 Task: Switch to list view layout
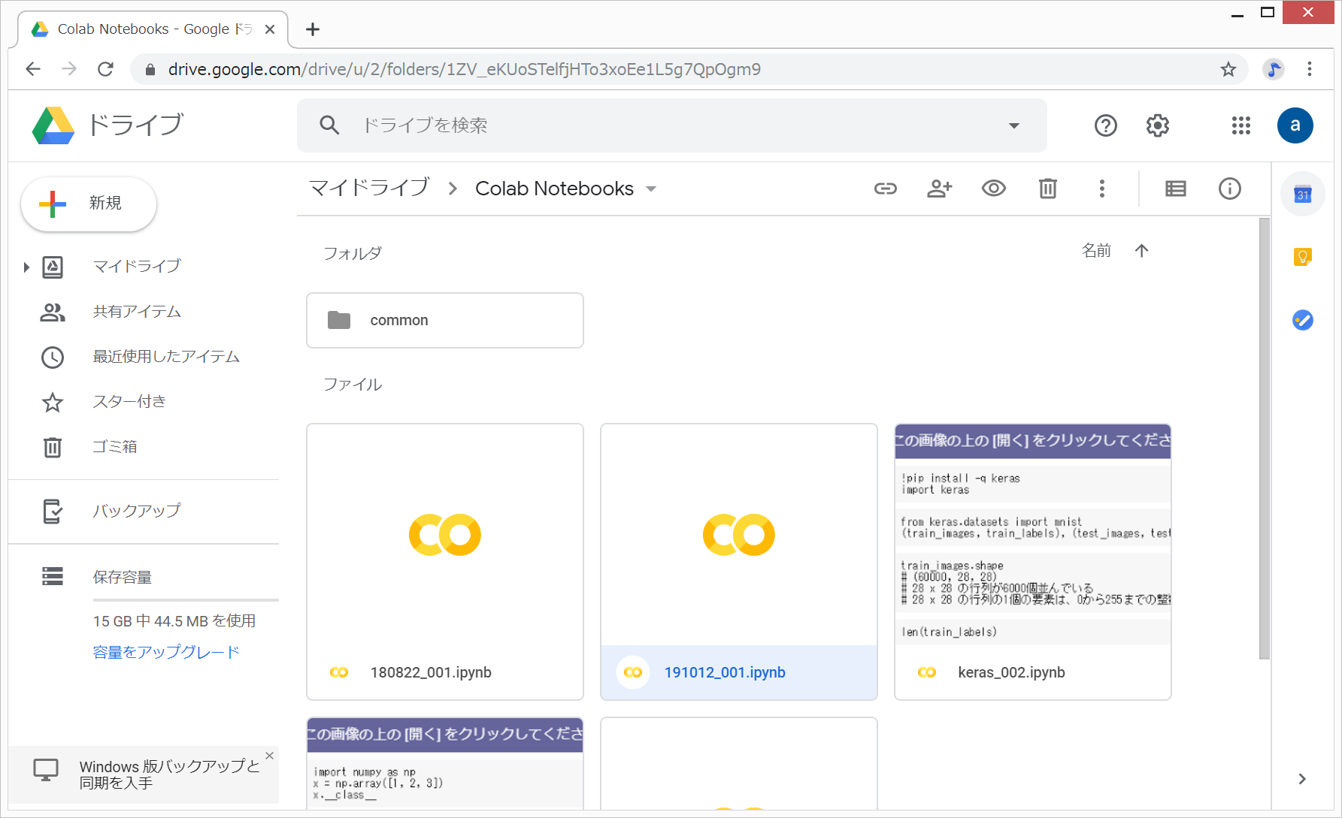(1175, 189)
